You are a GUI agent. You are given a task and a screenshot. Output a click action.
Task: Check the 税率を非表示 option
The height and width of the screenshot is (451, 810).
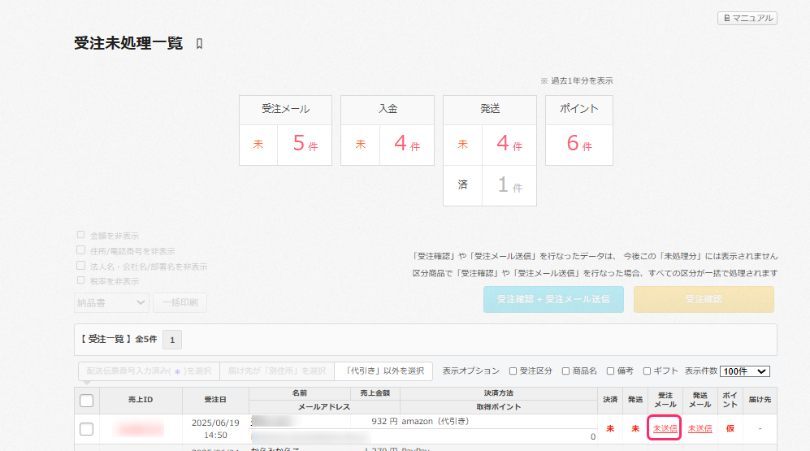click(x=80, y=280)
